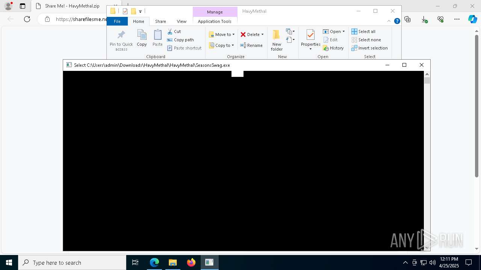Screen dimensions: 481x270
Task: Open the New item dropdown icon
Action: [x=290, y=31]
